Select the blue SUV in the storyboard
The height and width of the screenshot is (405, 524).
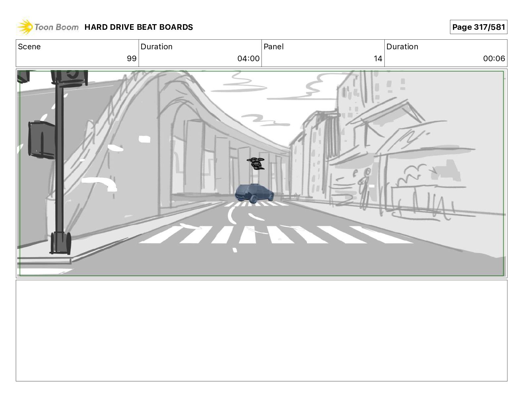coord(254,193)
